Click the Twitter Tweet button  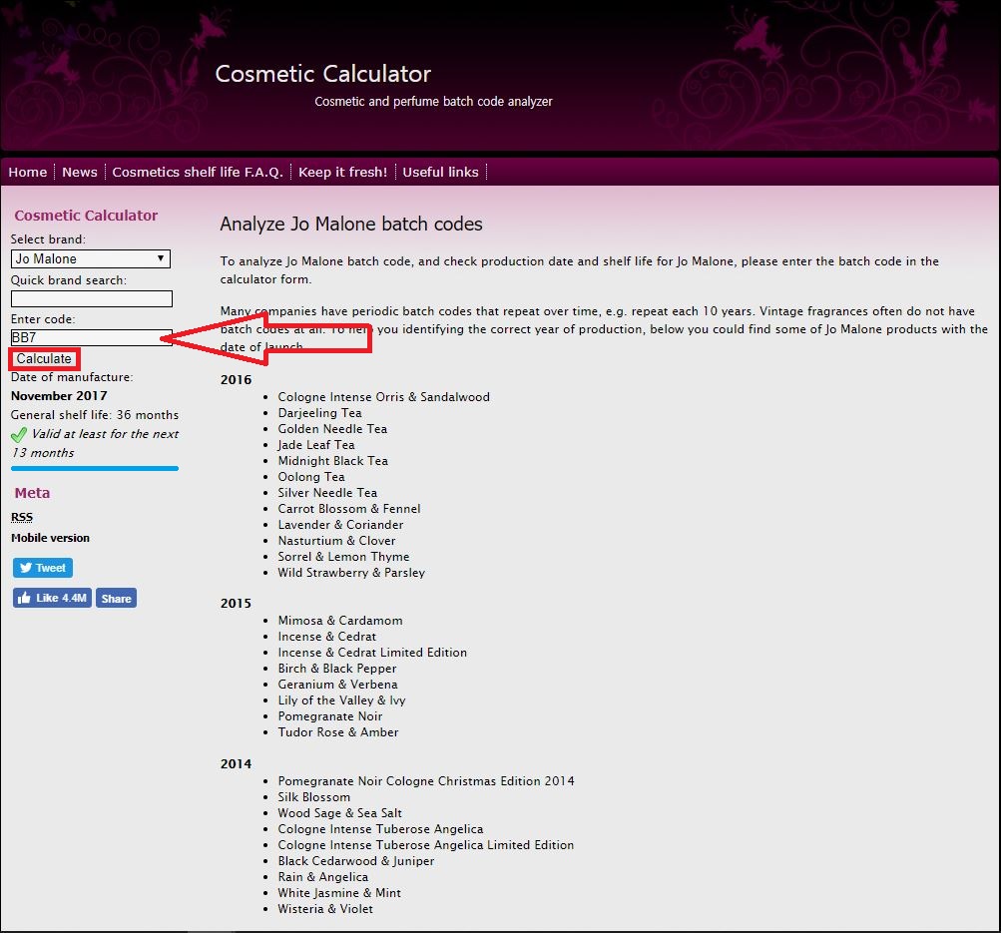43,568
